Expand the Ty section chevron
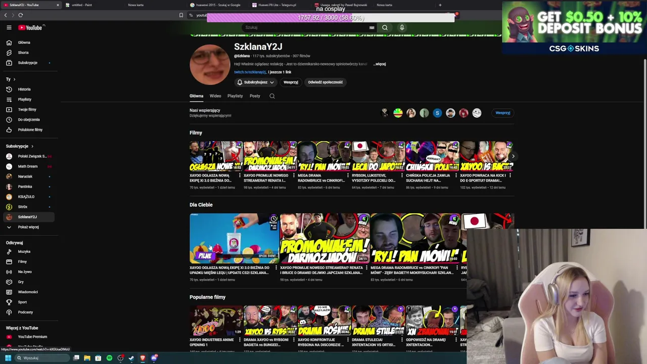 (x=14, y=79)
